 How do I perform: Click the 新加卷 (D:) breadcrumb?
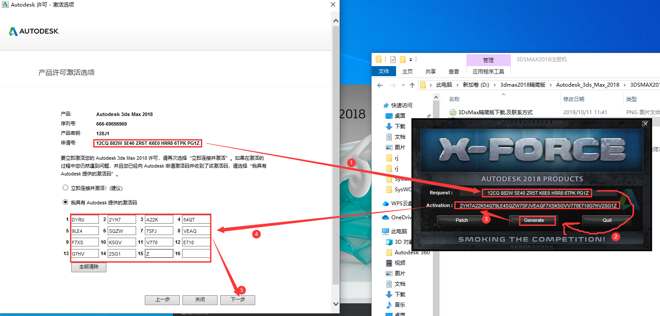(x=476, y=85)
